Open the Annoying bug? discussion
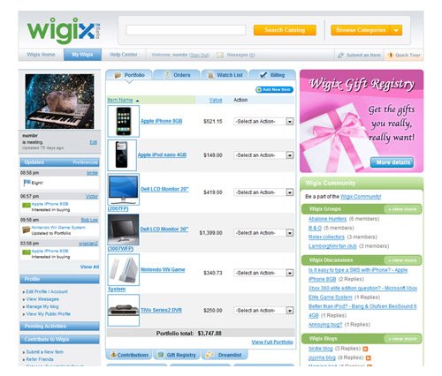 [325, 325]
